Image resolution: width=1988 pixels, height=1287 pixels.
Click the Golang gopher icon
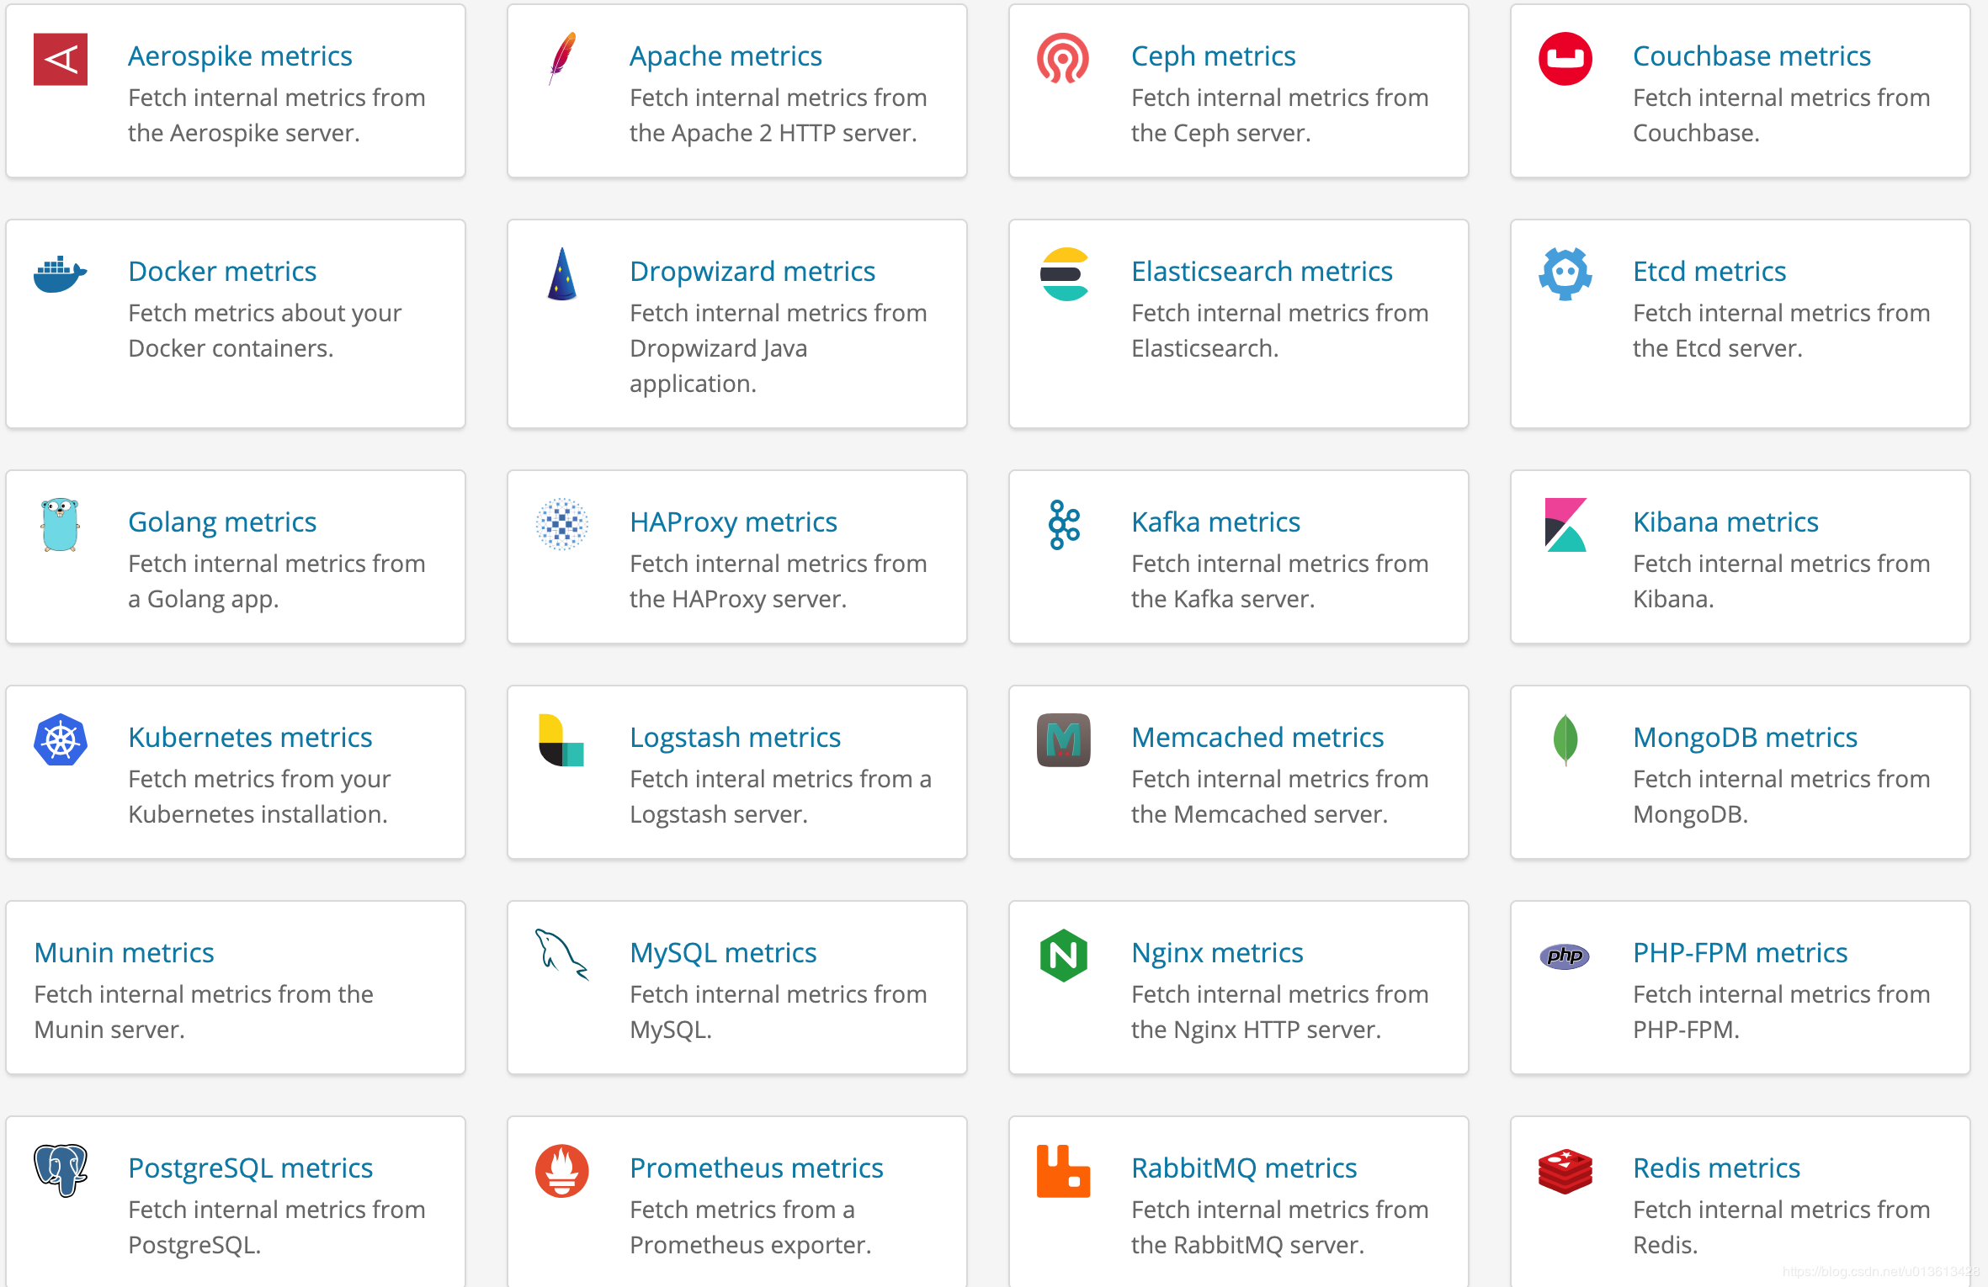[x=61, y=525]
